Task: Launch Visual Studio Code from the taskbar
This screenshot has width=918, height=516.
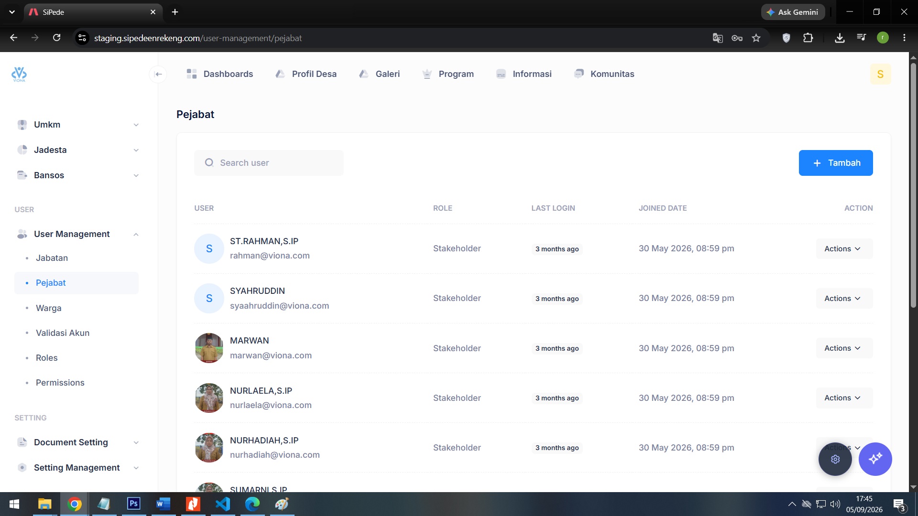Action: coord(223,504)
